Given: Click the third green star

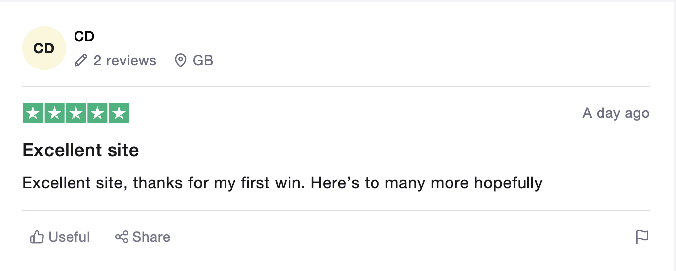Looking at the screenshot, I should coord(76,113).
